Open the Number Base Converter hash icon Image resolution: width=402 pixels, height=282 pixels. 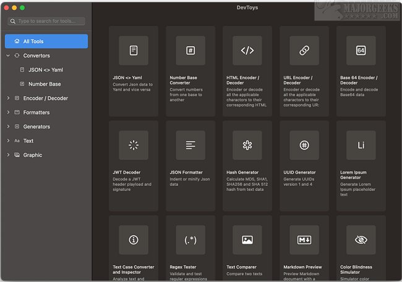190,51
